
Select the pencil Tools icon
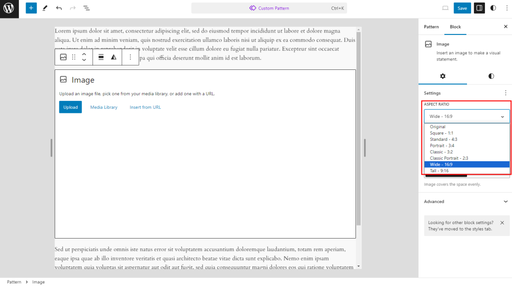[45, 8]
